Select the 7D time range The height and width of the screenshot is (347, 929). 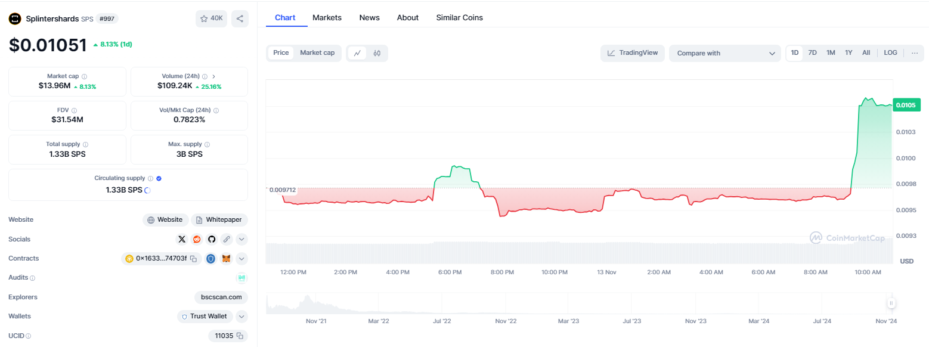tap(812, 53)
